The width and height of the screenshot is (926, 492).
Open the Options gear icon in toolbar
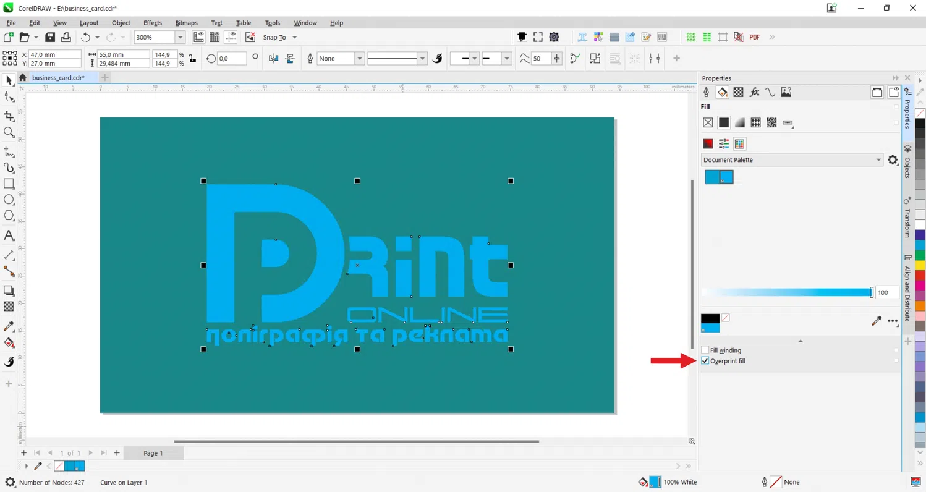pos(554,37)
